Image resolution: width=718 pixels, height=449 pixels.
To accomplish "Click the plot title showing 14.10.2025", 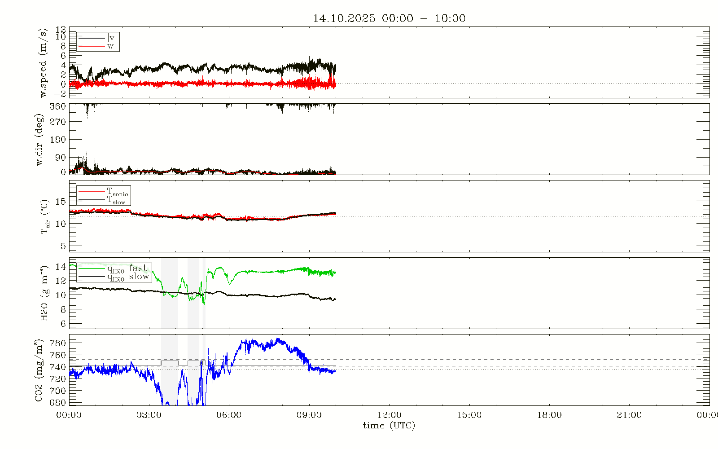I will 389,18.
